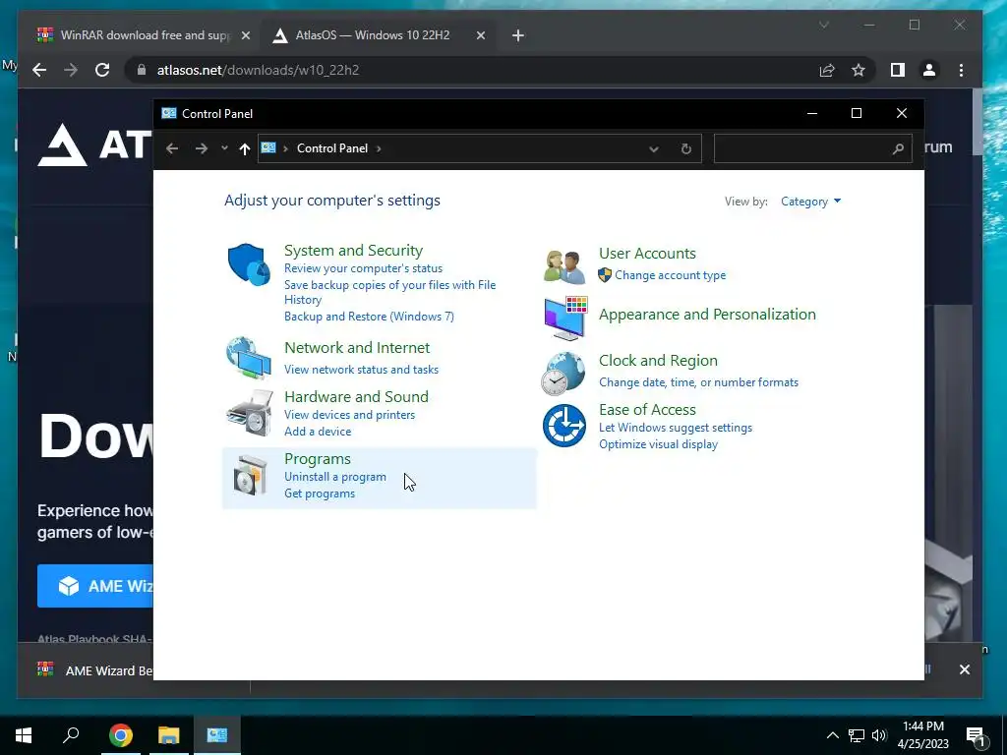Open the notification center
The image size is (1007, 755).
[x=976, y=735]
